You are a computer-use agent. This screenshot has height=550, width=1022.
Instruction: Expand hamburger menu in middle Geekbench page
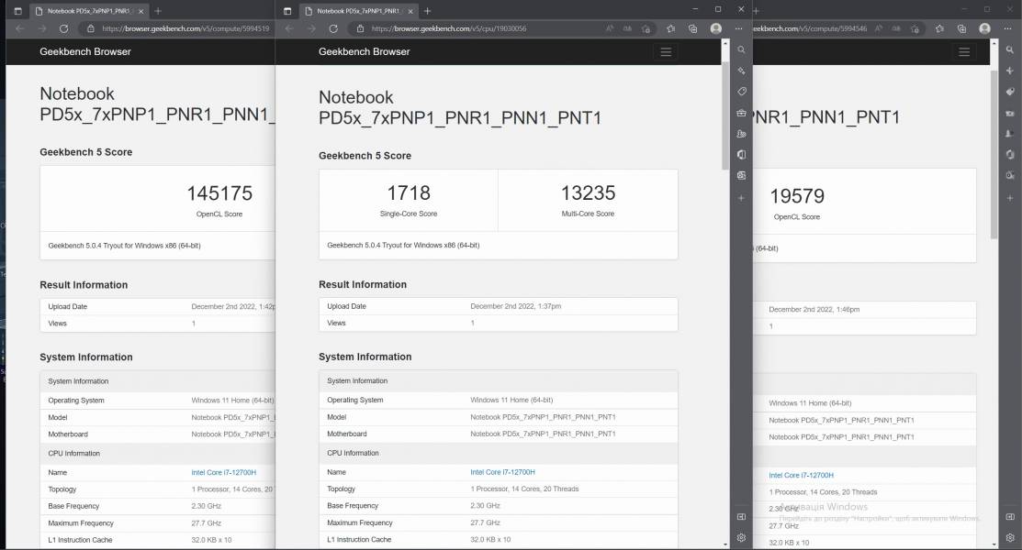tap(666, 52)
